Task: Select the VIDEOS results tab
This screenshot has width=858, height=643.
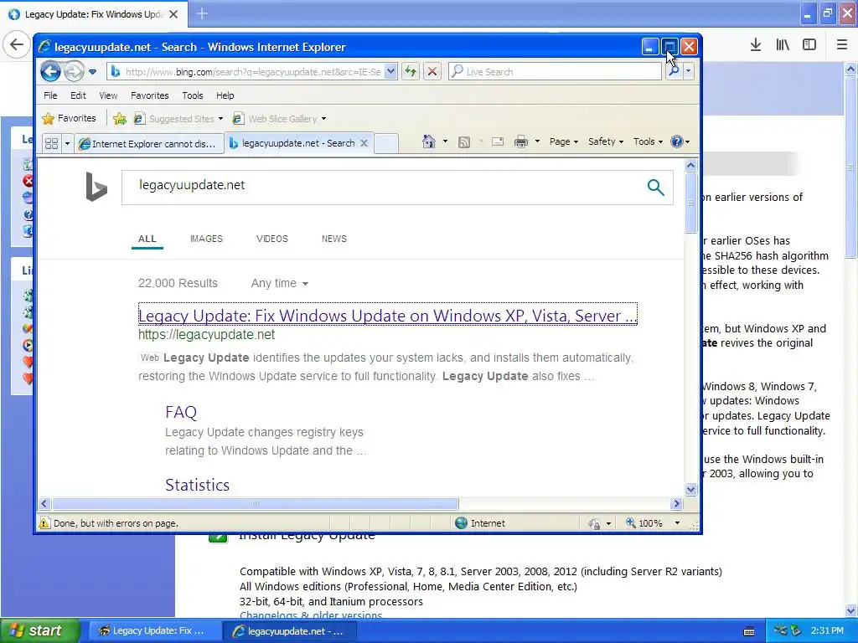Action: point(272,239)
